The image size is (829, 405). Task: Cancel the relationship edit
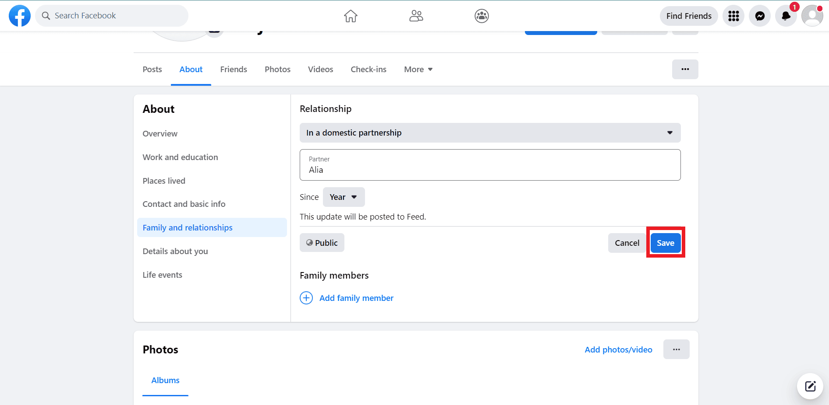(627, 243)
